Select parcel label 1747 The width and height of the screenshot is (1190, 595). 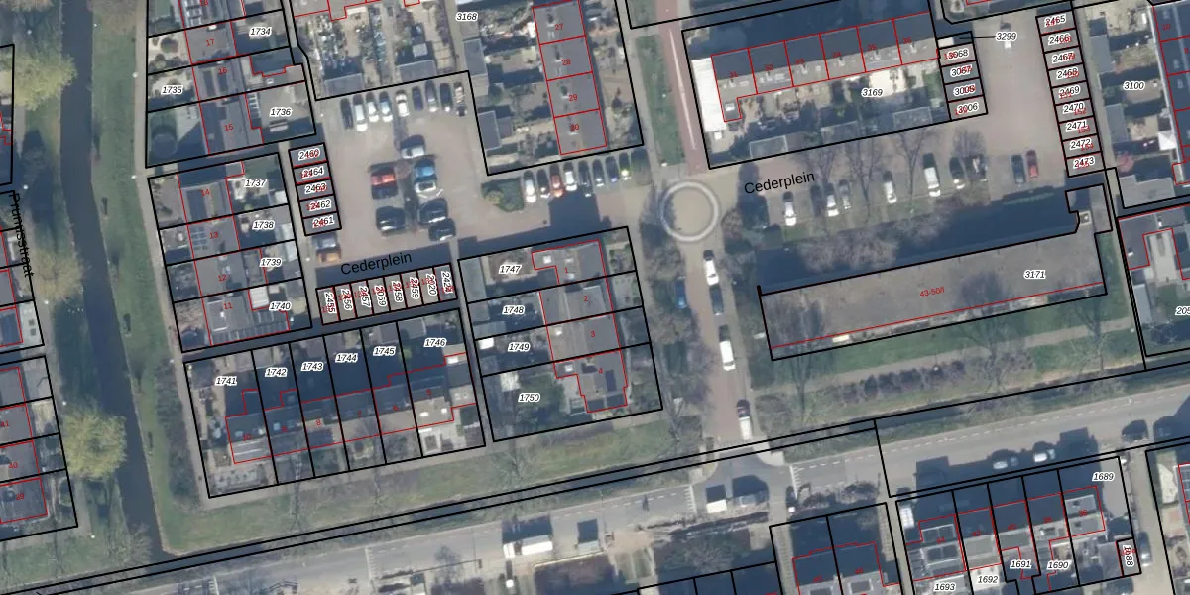(510, 269)
